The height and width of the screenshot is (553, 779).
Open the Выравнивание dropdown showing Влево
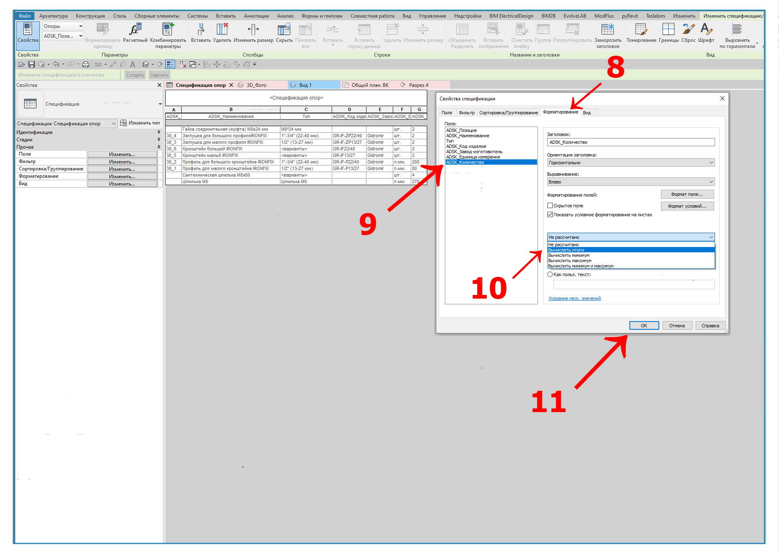(631, 182)
